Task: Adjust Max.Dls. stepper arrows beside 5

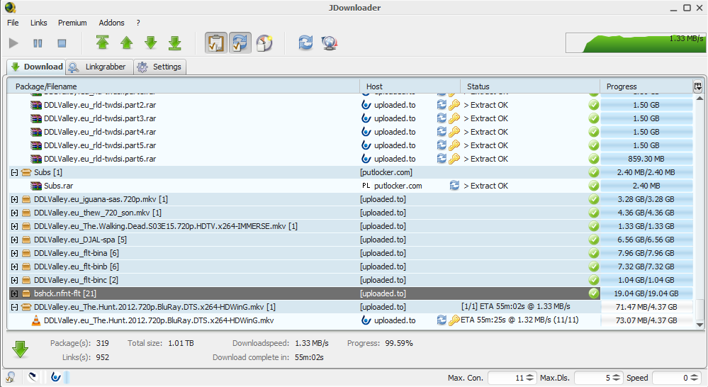Action: (x=617, y=378)
